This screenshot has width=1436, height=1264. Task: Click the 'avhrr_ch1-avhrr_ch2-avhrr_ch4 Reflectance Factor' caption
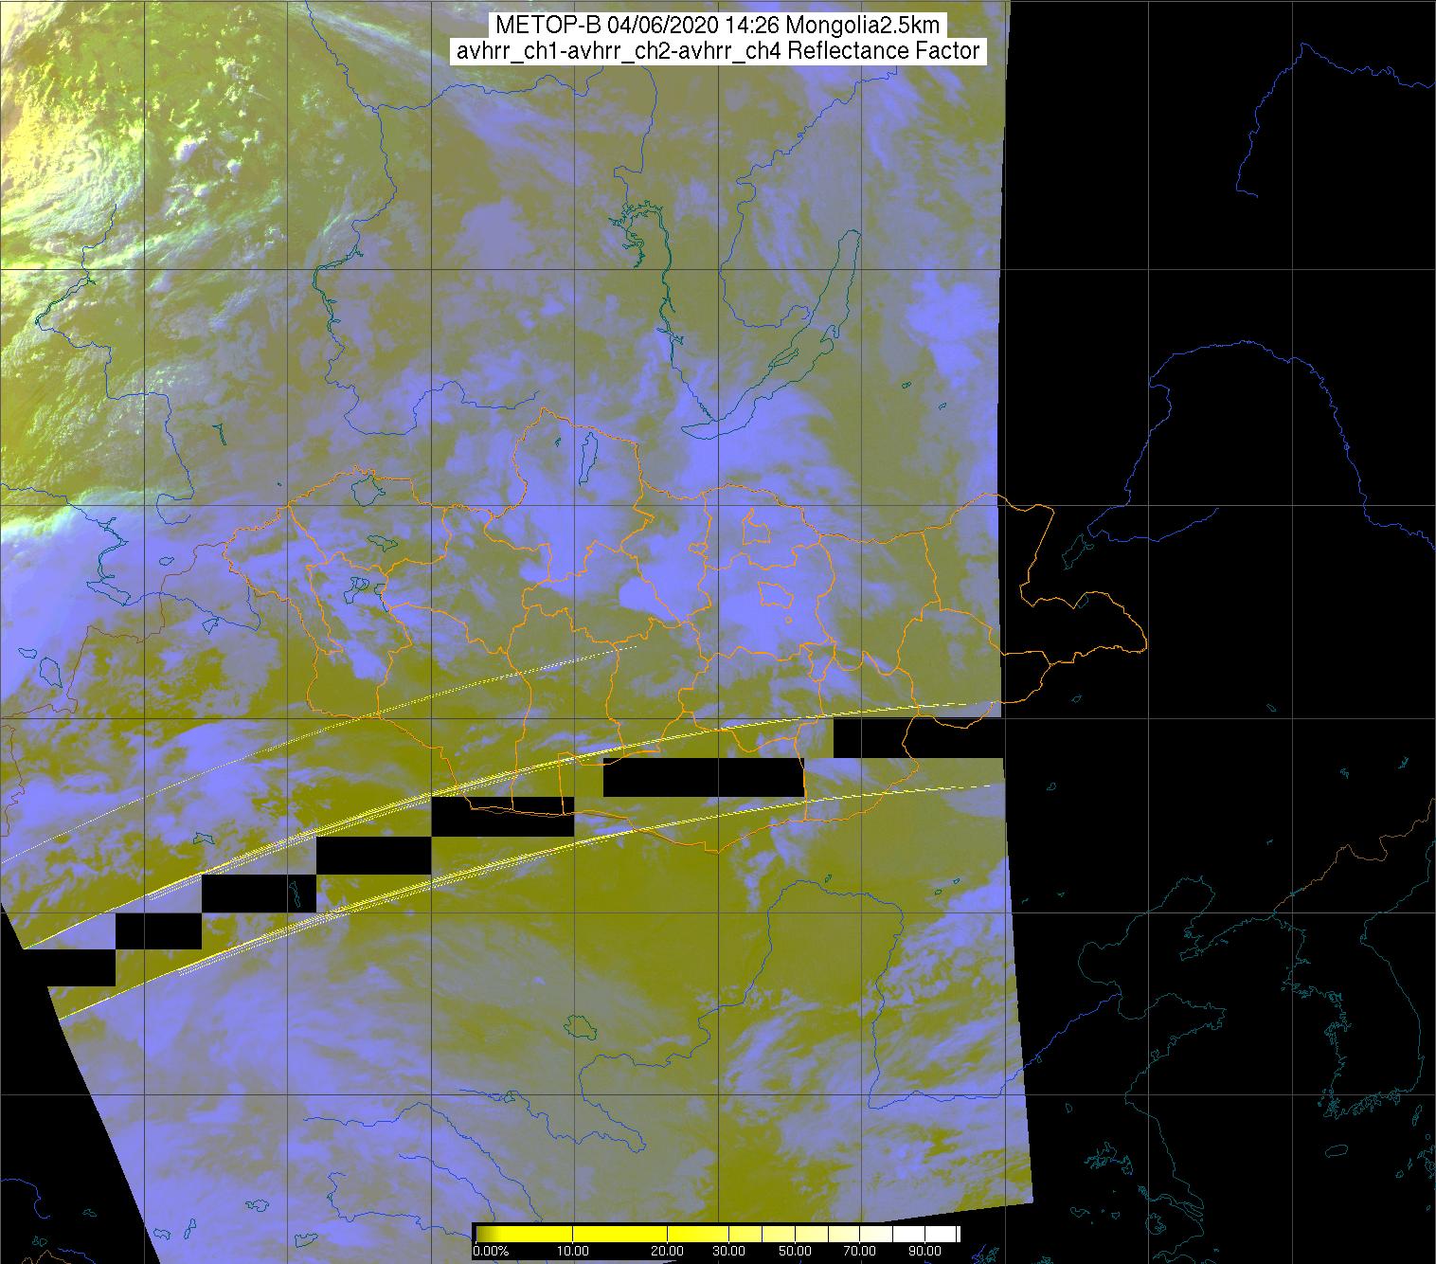coord(718,51)
